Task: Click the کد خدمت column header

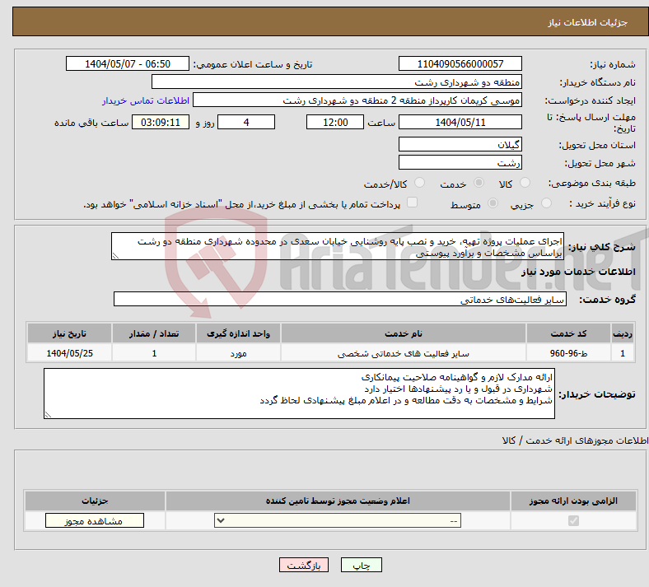Action: click(569, 333)
